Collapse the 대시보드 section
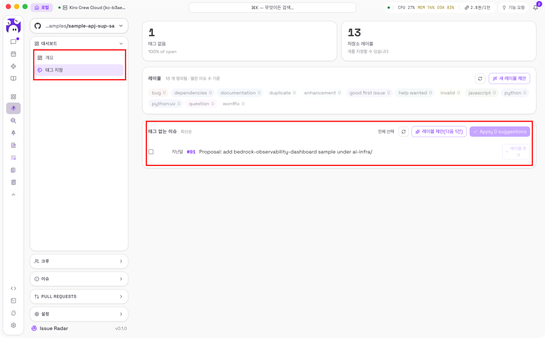Viewport: 545px width, 338px height. pyautogui.click(x=79, y=44)
